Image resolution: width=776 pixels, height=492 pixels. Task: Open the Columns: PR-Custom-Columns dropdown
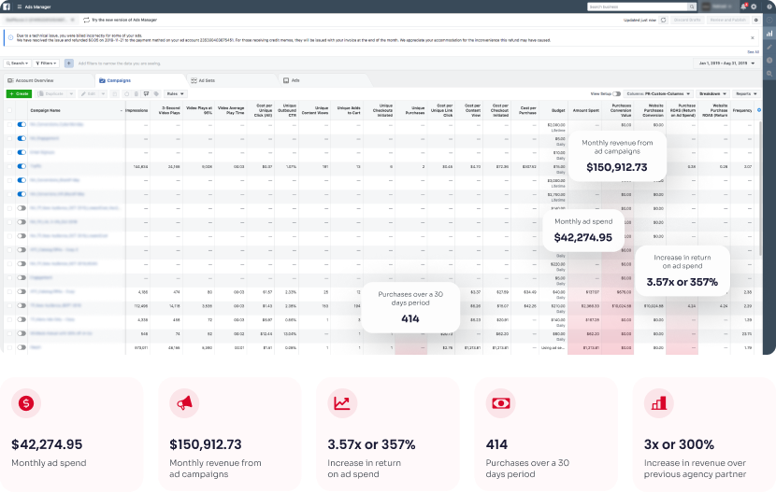pyautogui.click(x=660, y=94)
